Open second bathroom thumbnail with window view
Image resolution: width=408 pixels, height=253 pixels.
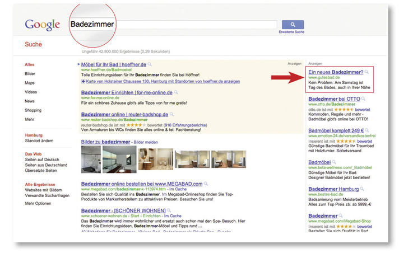119,159
